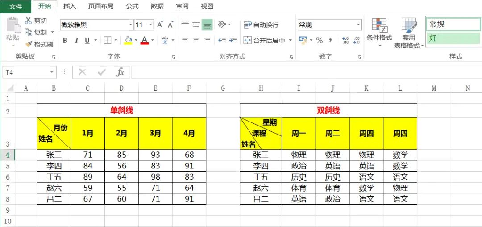
Task: Expand the font color dropdown arrow
Action: pyautogui.click(x=153, y=40)
